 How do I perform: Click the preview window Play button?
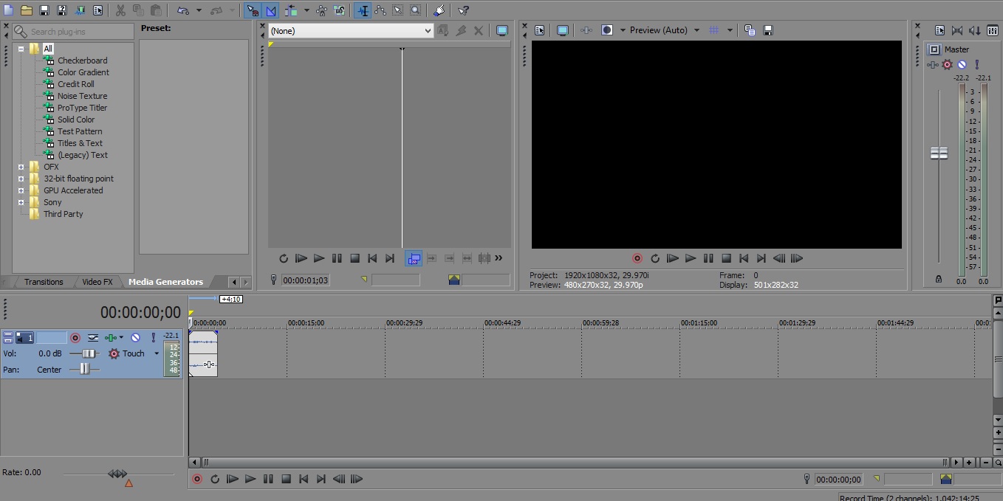pyautogui.click(x=691, y=258)
